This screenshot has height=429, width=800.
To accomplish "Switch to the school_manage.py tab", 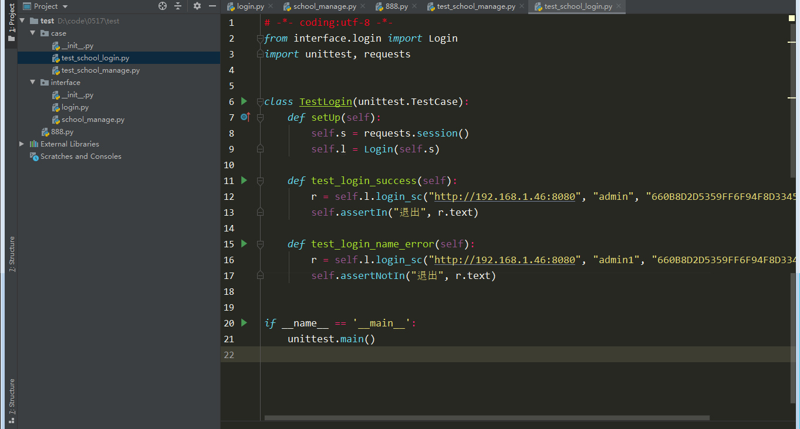I will pyautogui.click(x=319, y=6).
